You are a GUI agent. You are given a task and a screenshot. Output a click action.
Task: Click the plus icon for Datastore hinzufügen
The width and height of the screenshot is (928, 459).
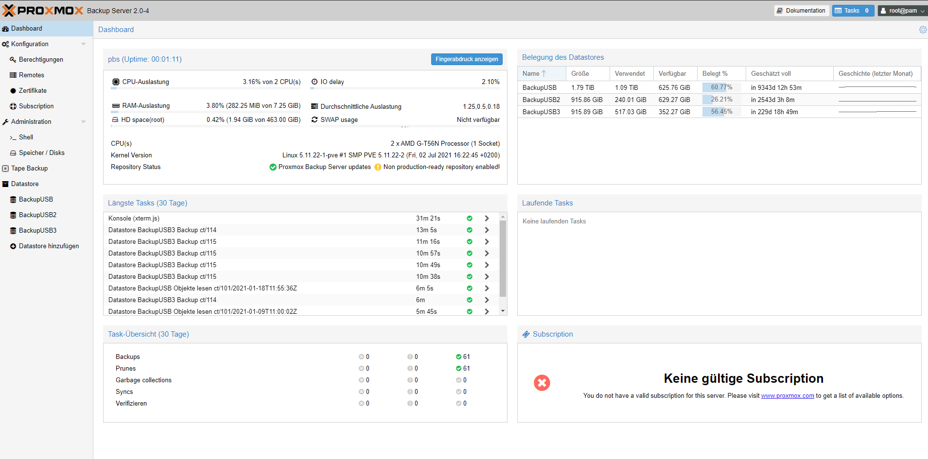pyautogui.click(x=13, y=246)
